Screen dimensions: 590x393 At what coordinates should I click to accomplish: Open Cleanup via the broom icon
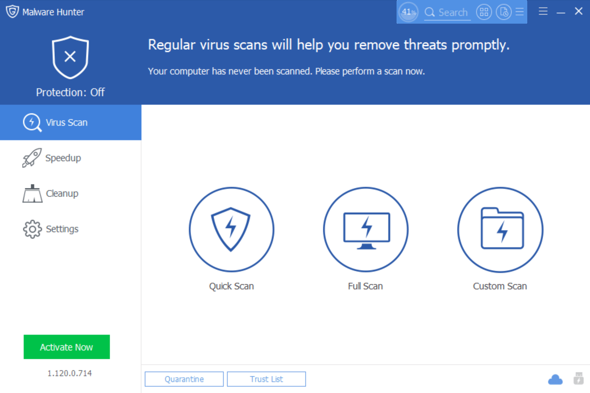tap(31, 193)
